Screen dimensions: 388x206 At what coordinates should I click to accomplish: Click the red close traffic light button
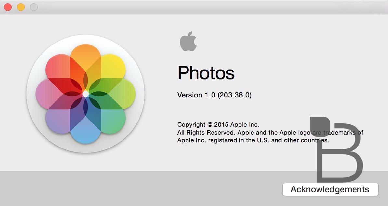pyautogui.click(x=7, y=7)
